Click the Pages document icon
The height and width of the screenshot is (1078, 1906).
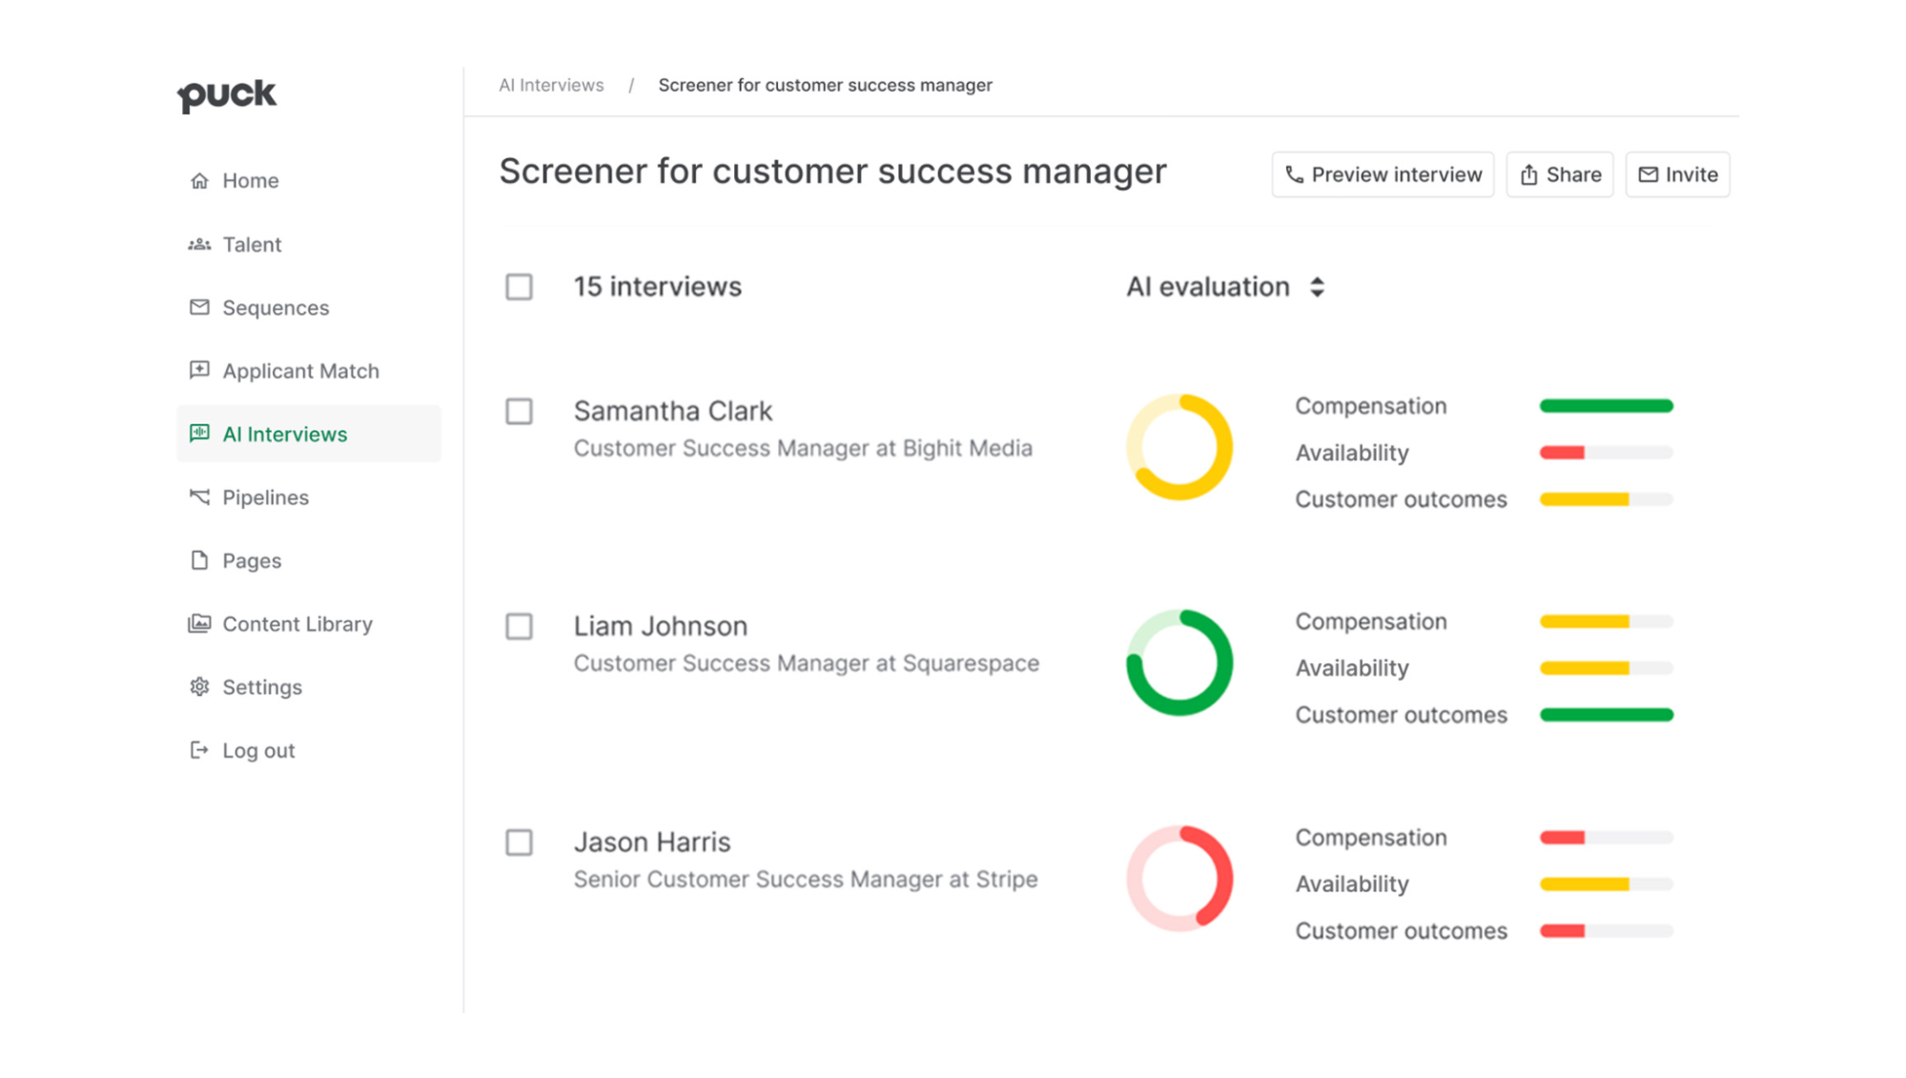click(198, 559)
